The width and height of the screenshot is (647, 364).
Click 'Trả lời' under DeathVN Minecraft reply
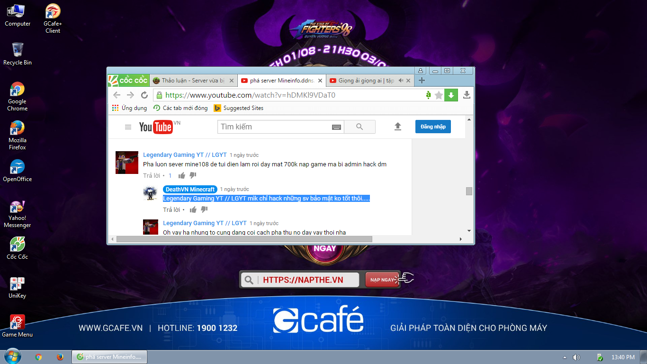pos(171,209)
